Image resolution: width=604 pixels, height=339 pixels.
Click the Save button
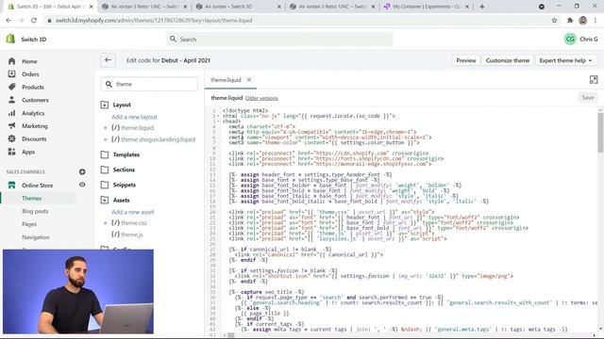[x=587, y=98]
